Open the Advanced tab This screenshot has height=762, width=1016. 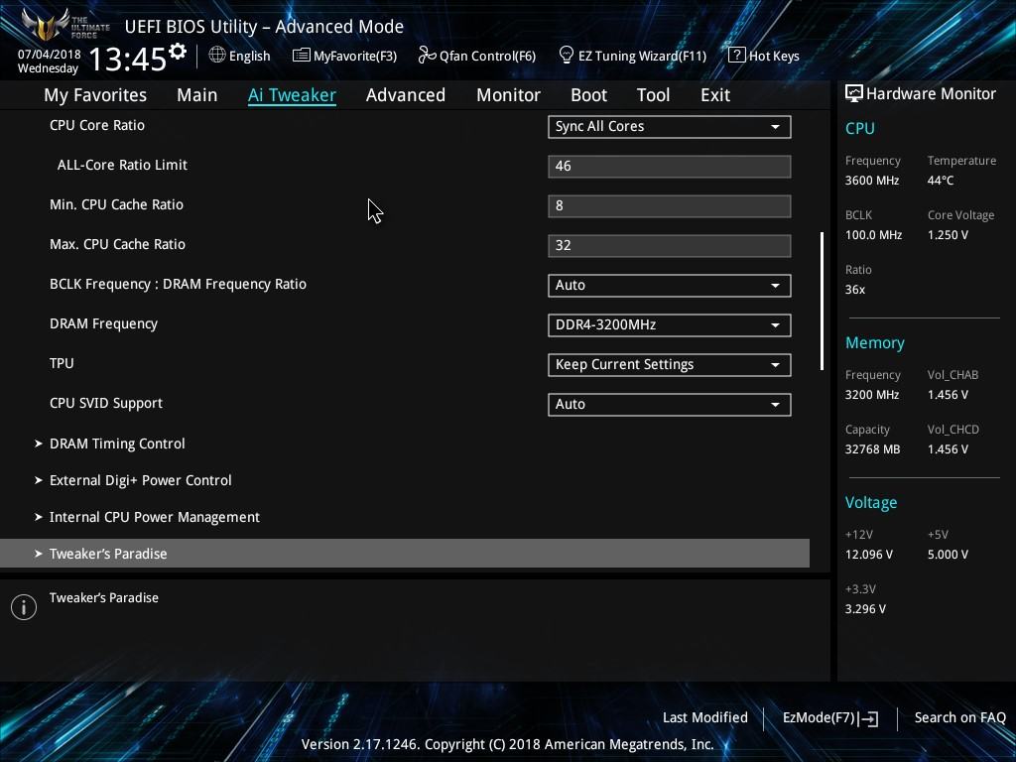click(406, 95)
